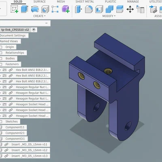Toggle visibility of the Bodies folder
Viewport: 162px width, 162px height.
tap(1, 58)
